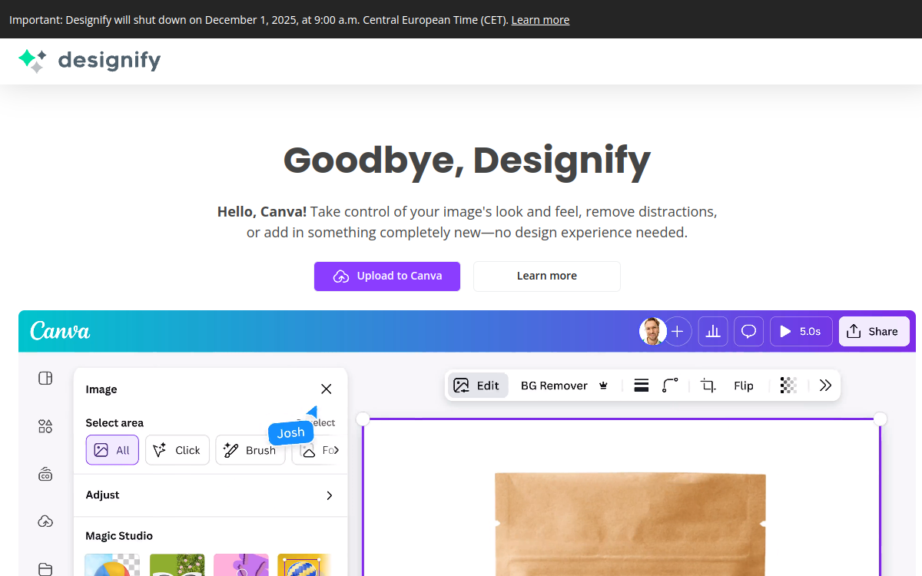The height and width of the screenshot is (576, 922).
Task: Select the All area option
Action: coord(112,450)
